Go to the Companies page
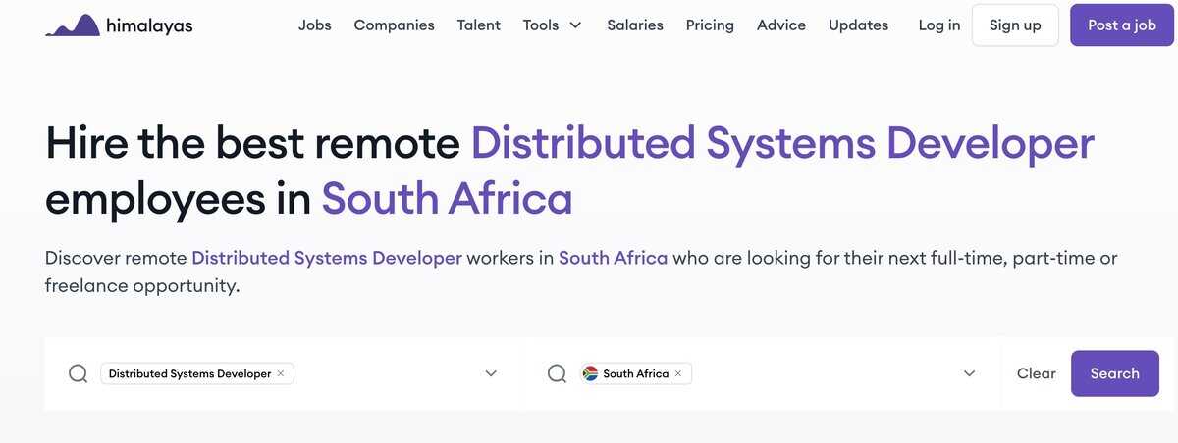The width and height of the screenshot is (1178, 443). [x=394, y=25]
